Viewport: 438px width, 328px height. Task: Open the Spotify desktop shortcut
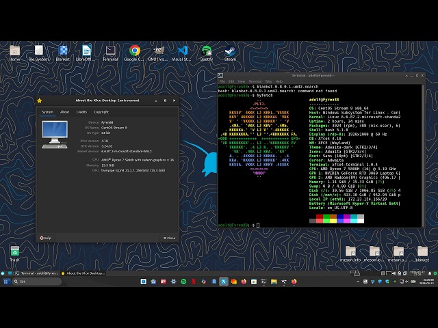pos(207,53)
